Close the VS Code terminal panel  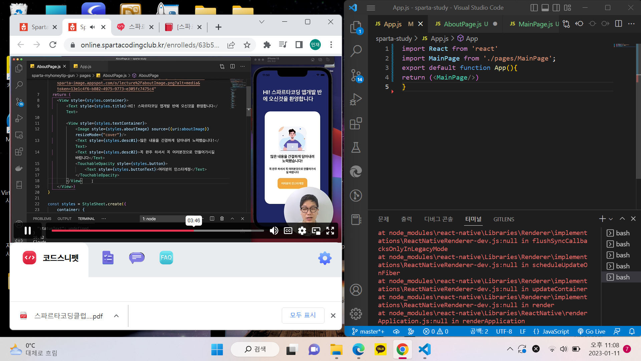[x=633, y=219]
